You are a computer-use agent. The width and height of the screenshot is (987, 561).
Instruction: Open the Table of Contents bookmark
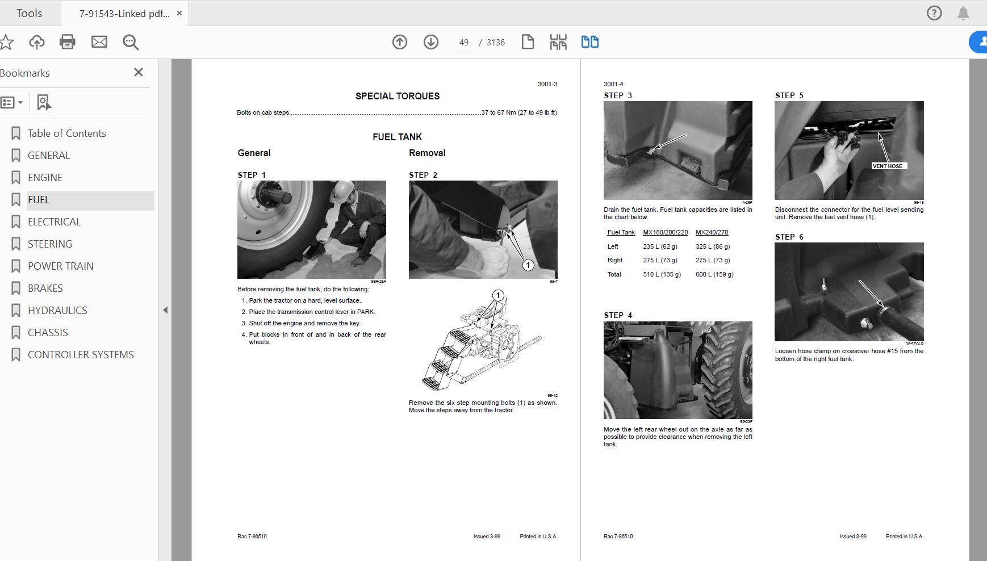pyautogui.click(x=67, y=133)
